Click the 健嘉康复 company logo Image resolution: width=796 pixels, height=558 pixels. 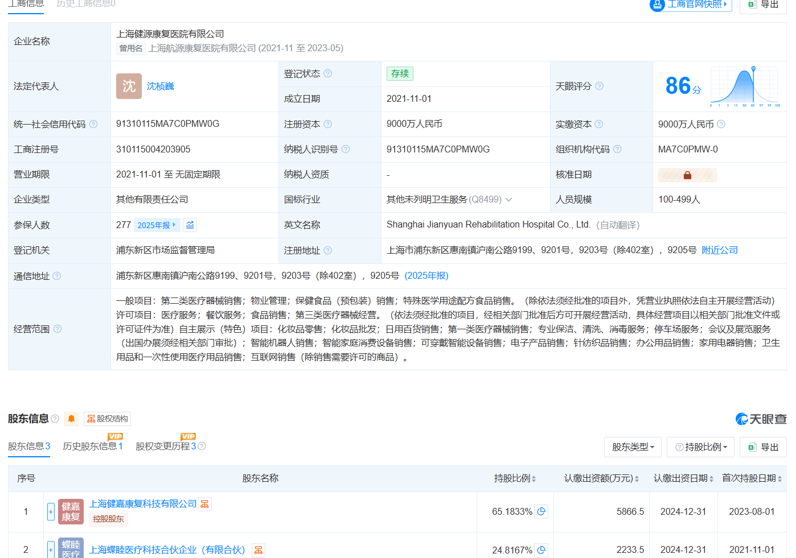(x=71, y=511)
